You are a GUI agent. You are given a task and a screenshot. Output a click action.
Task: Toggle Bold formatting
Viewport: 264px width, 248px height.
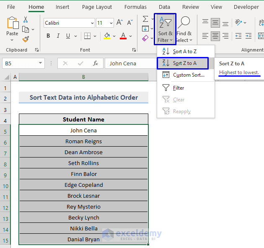48,36
